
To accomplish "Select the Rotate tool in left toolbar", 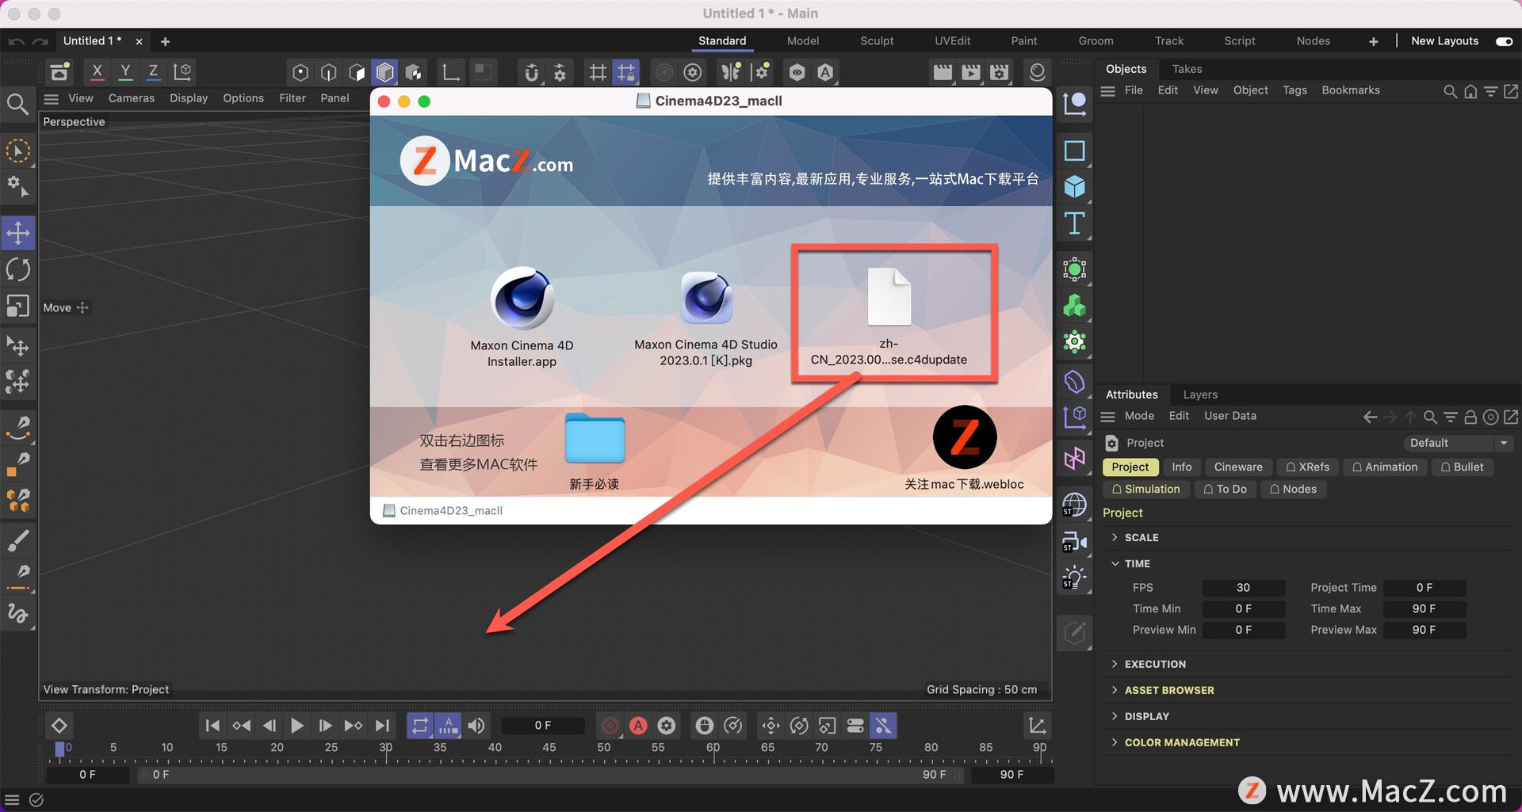I will point(18,269).
